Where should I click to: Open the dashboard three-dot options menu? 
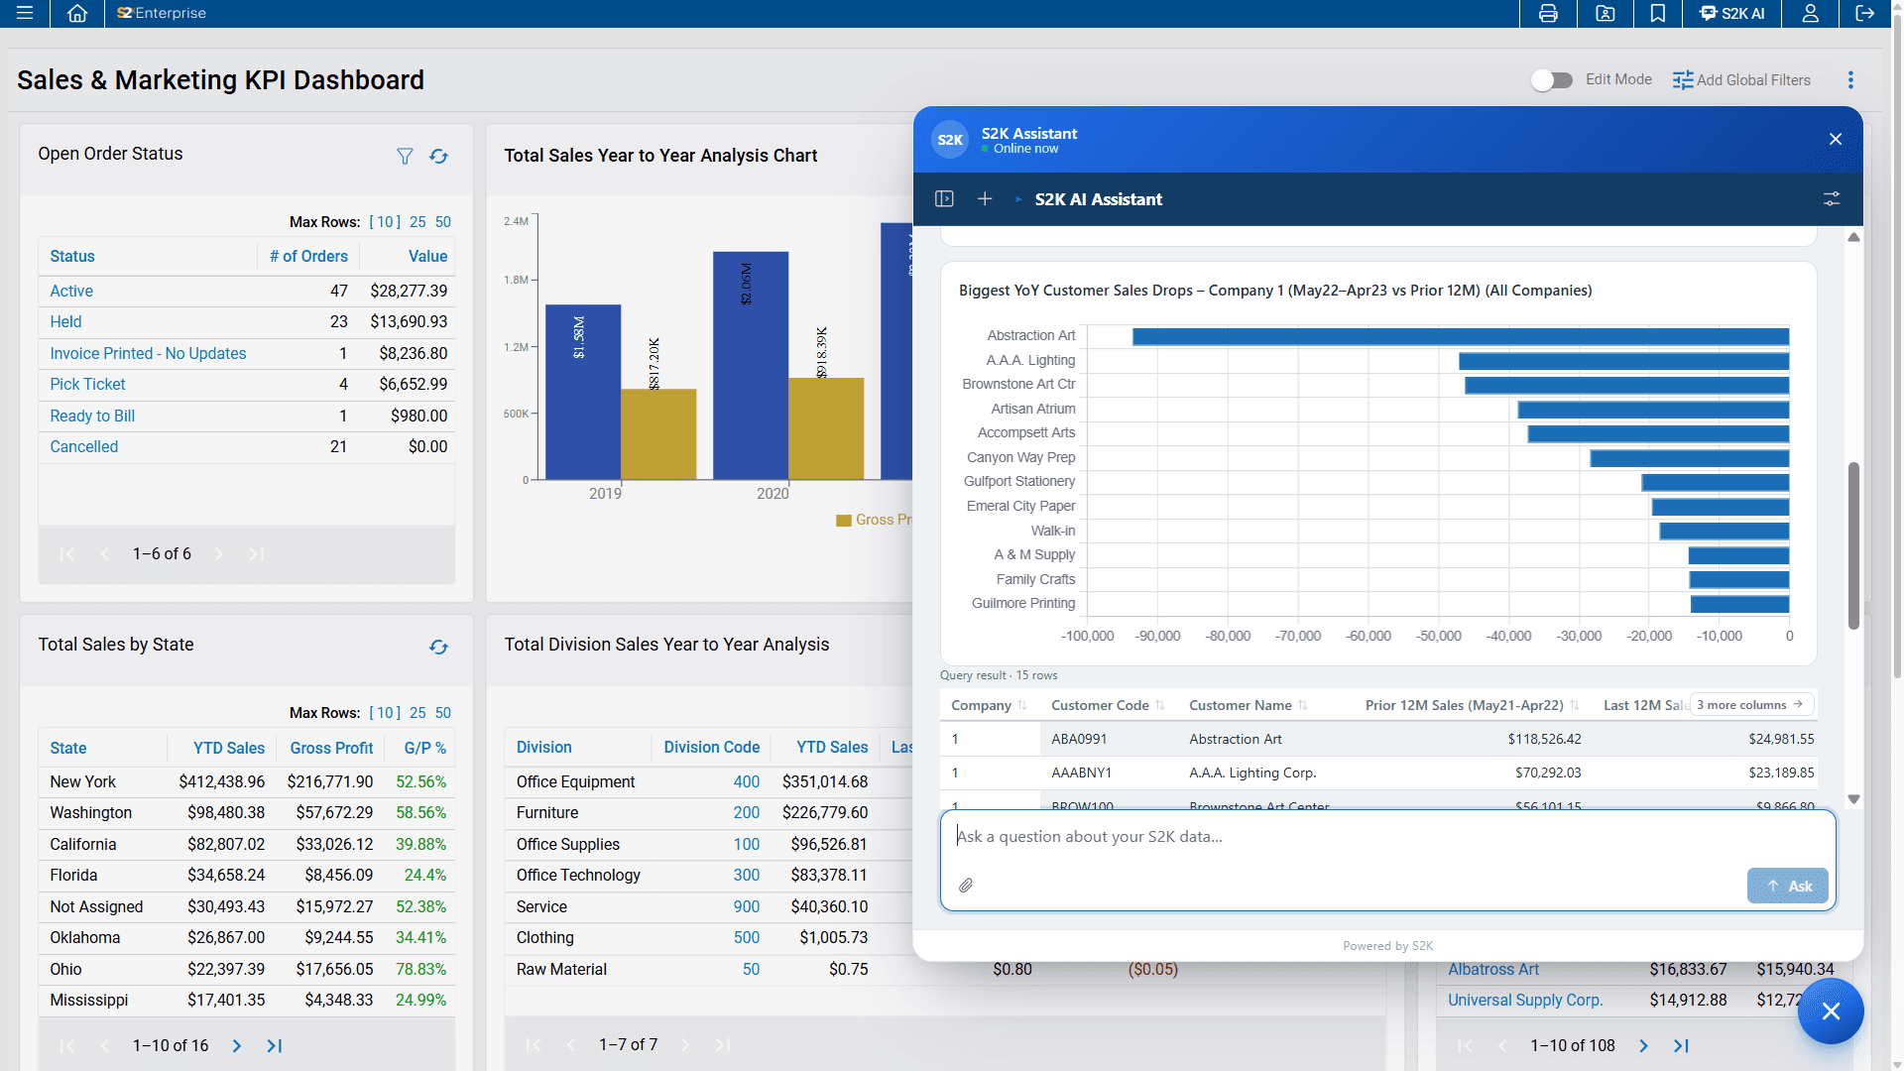(x=1850, y=80)
